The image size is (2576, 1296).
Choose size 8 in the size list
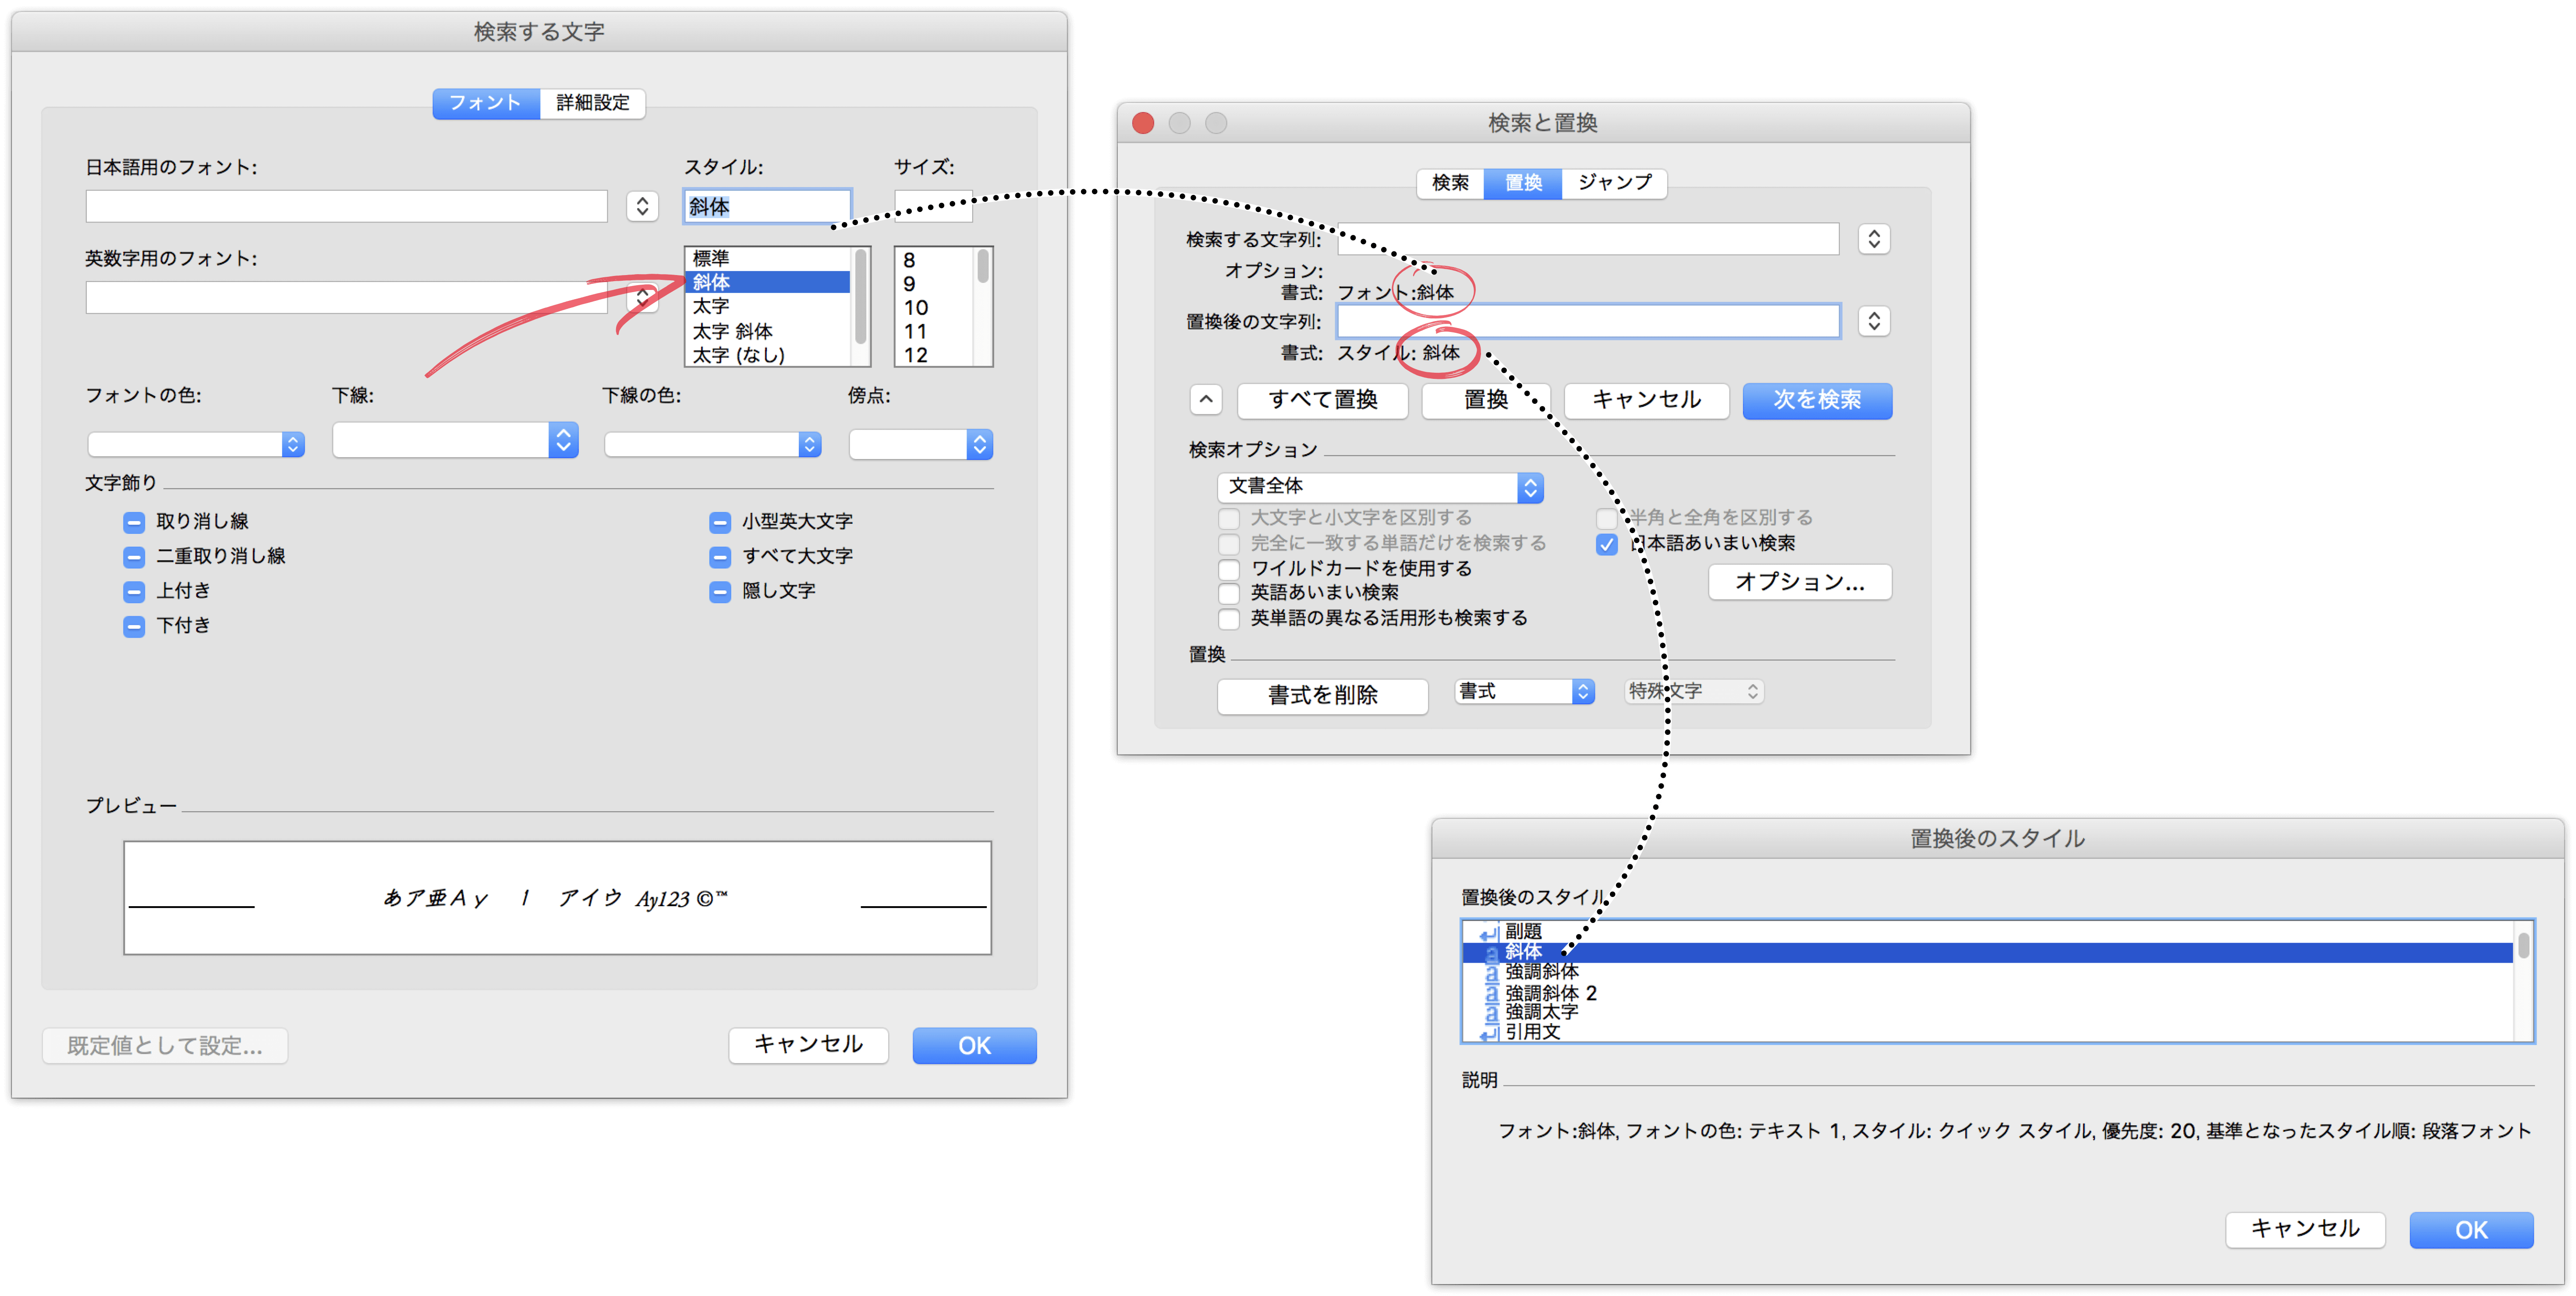click(934, 260)
